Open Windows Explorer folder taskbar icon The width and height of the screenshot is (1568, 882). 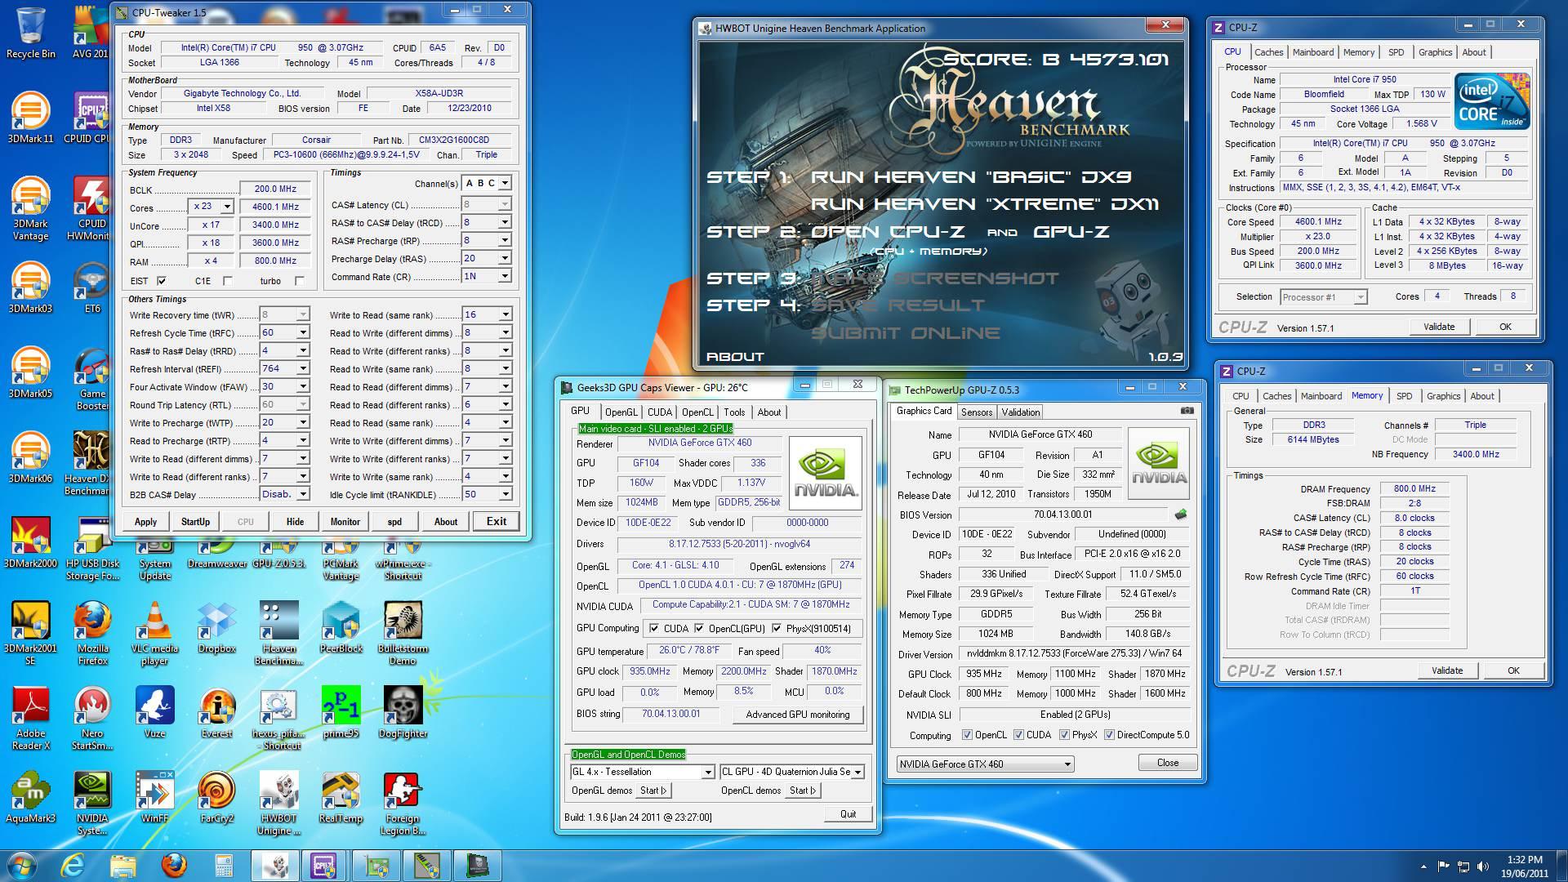point(122,866)
